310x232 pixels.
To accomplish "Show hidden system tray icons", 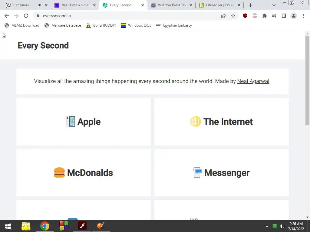I will [x=267, y=226].
